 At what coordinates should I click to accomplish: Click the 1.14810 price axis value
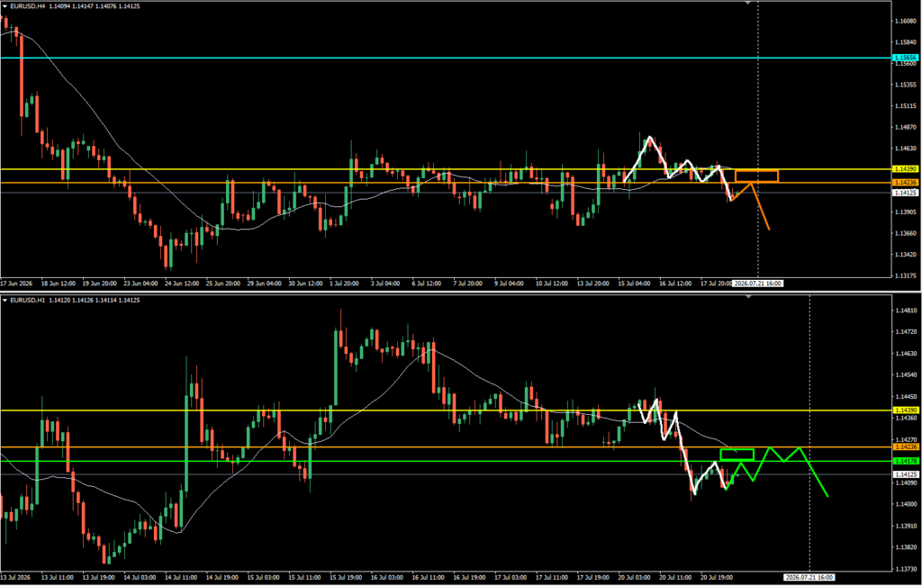click(x=906, y=311)
